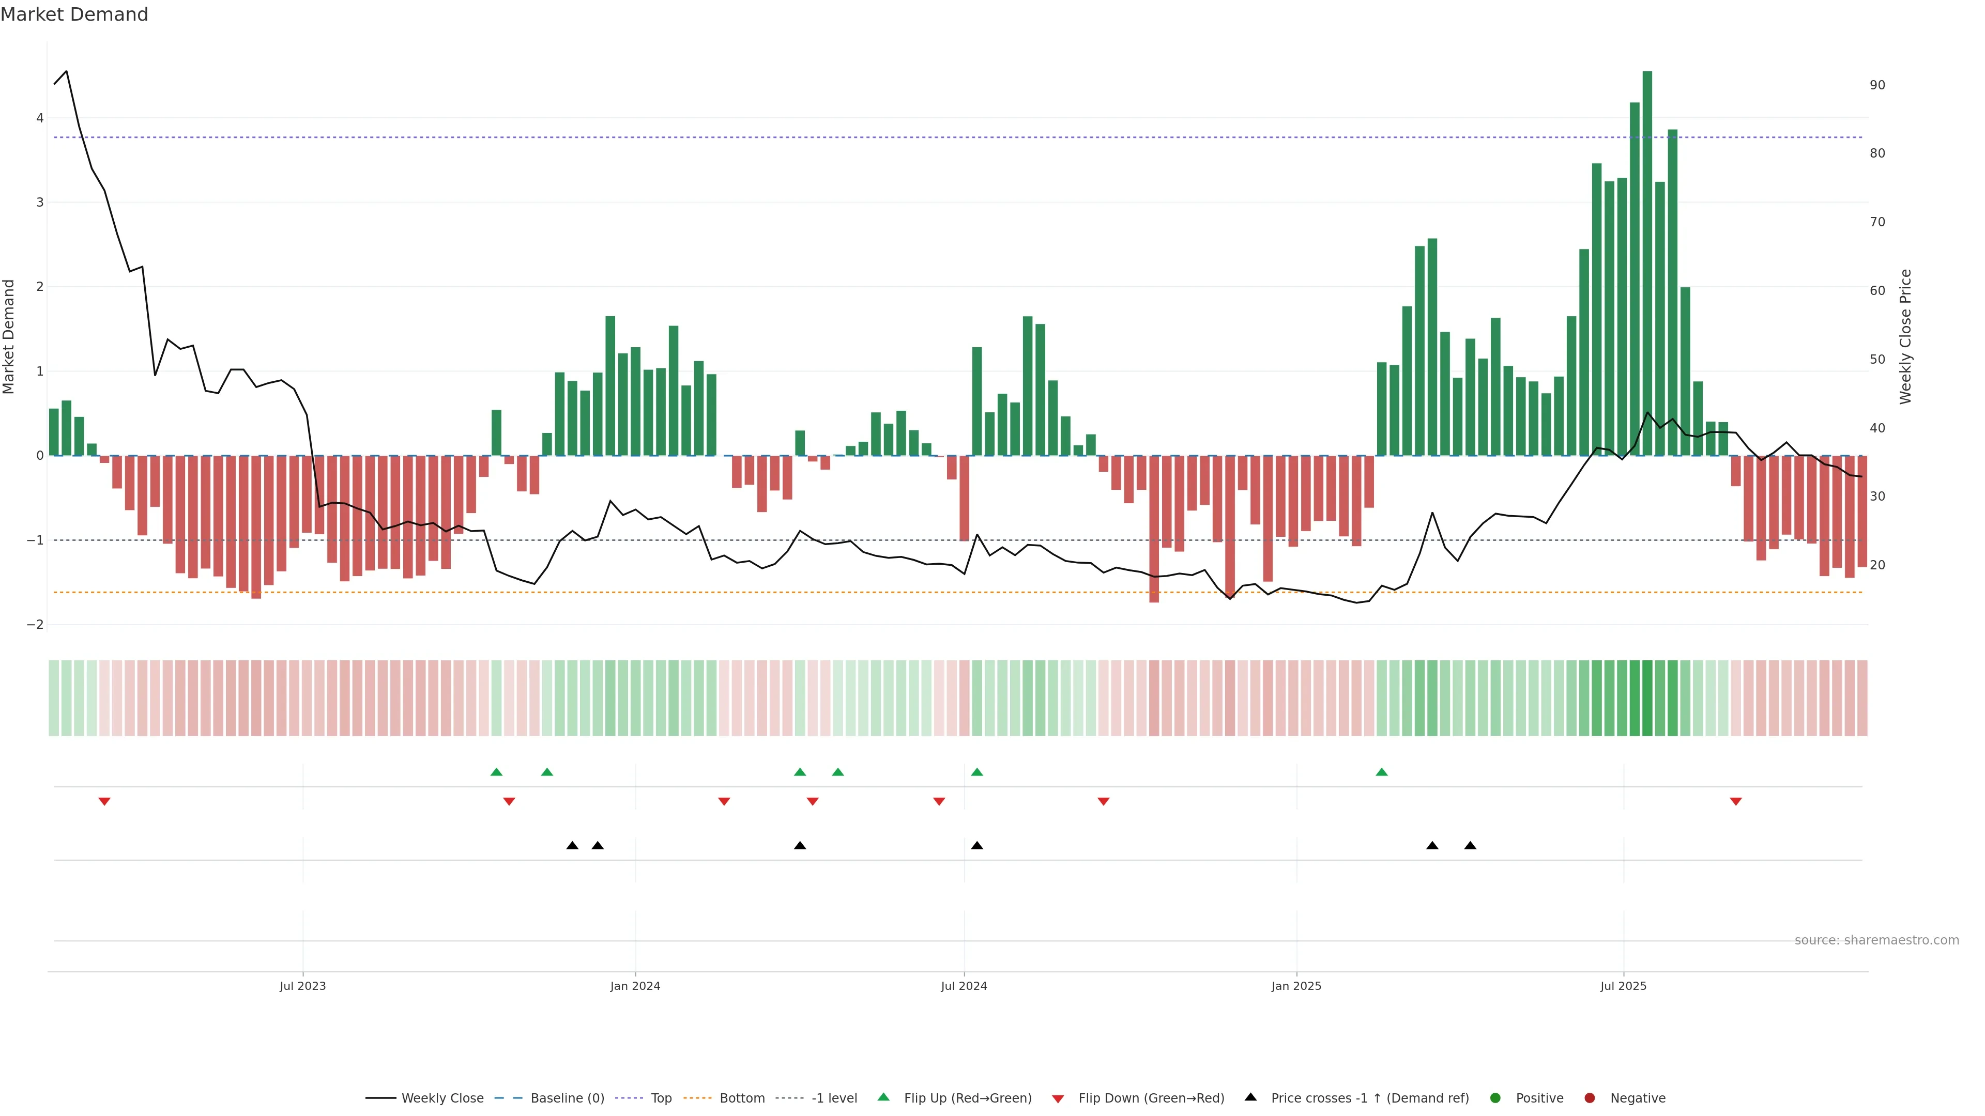Screen dimensions: 1985x1116
Task: Toggle the Baseline (0) legend entry
Action: coord(567,1098)
